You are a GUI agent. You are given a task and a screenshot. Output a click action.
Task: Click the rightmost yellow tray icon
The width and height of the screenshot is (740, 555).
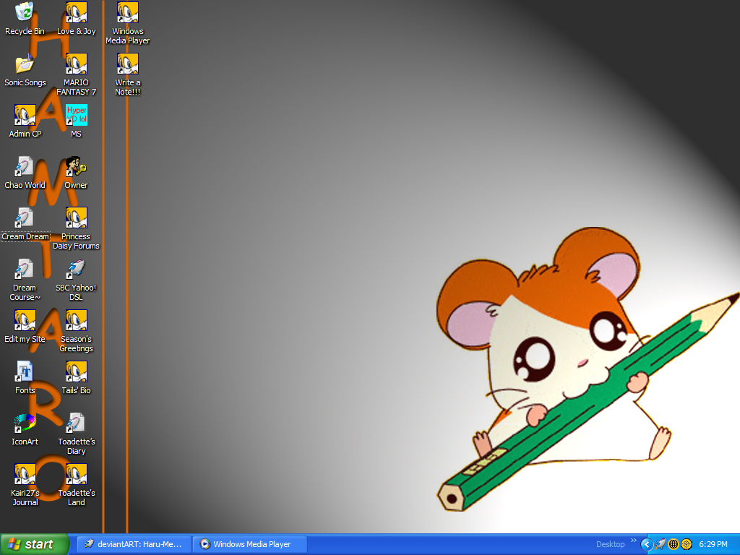[687, 545]
